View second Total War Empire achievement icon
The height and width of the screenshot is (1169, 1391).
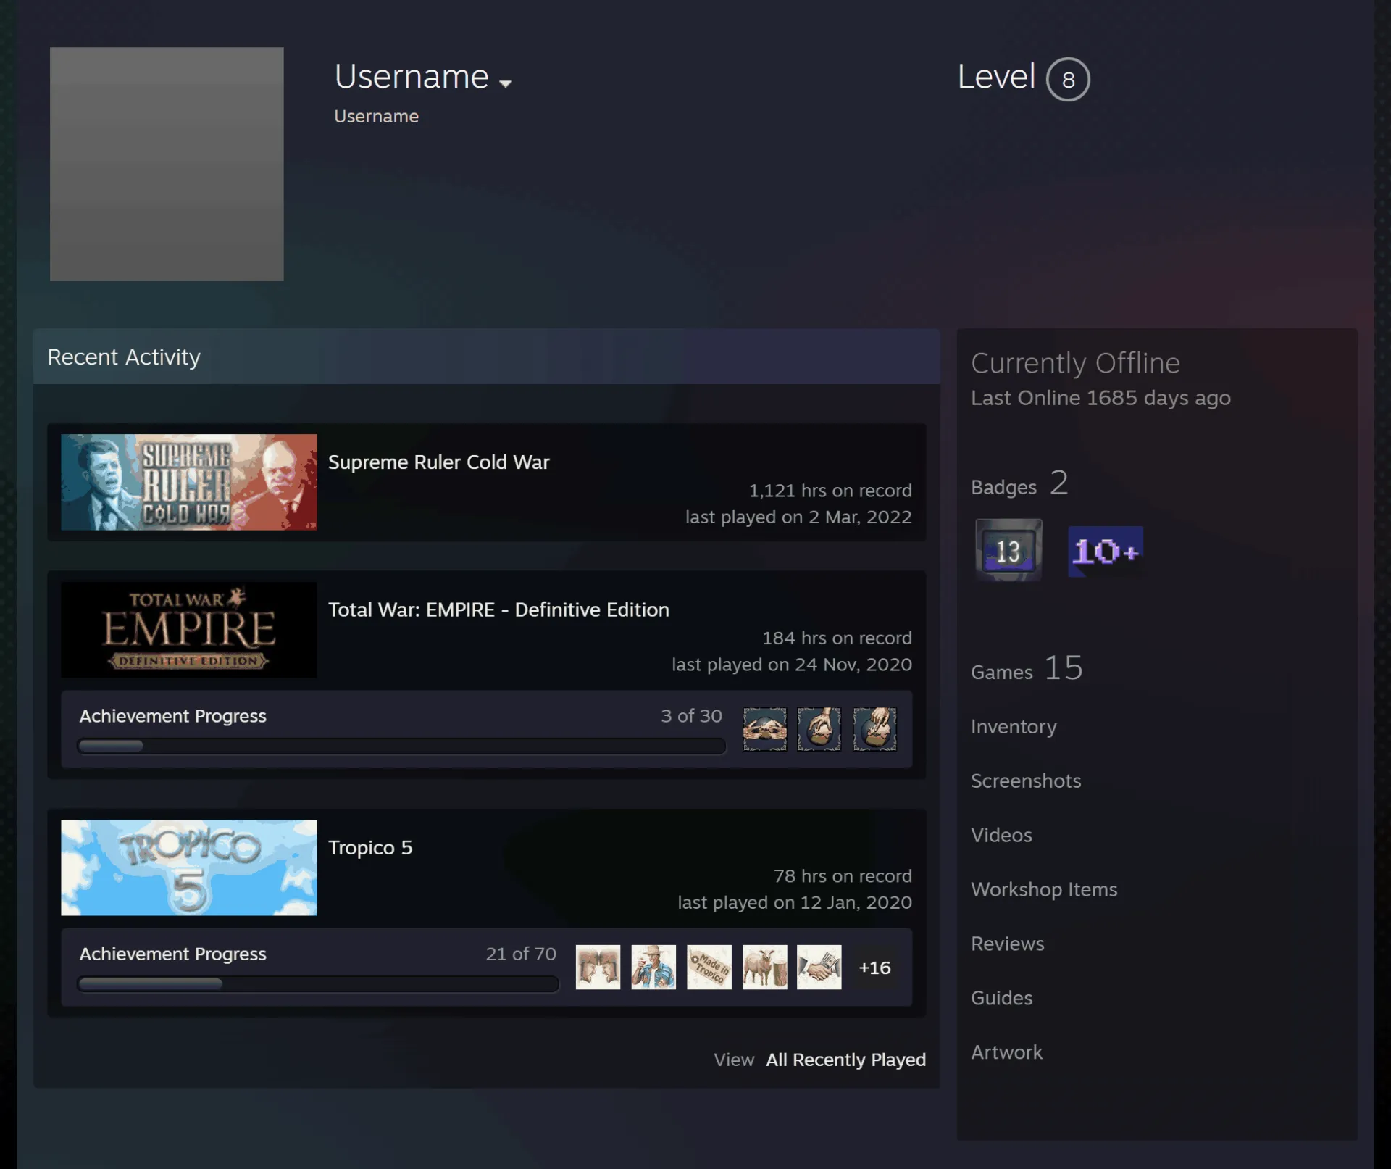coord(819,728)
